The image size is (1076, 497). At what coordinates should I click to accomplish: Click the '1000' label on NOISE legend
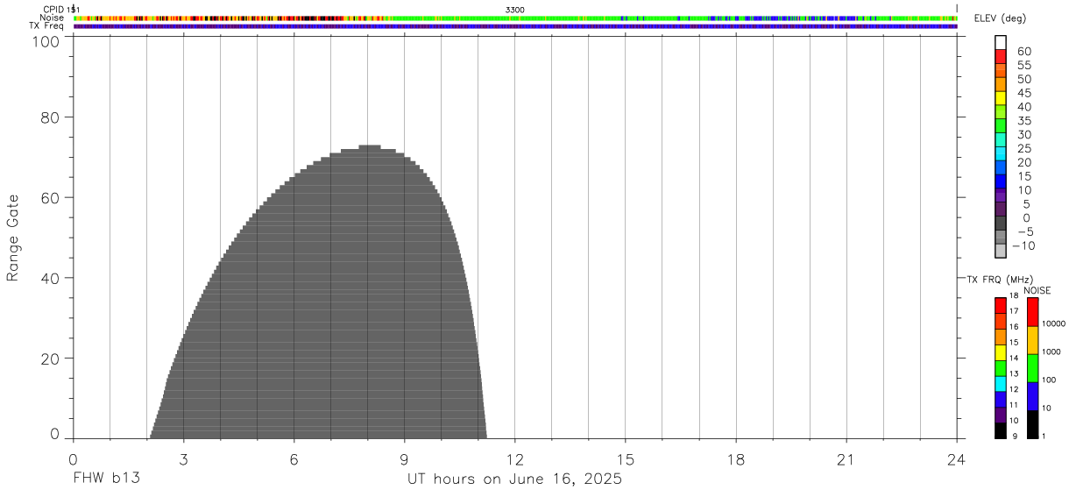[1051, 351]
